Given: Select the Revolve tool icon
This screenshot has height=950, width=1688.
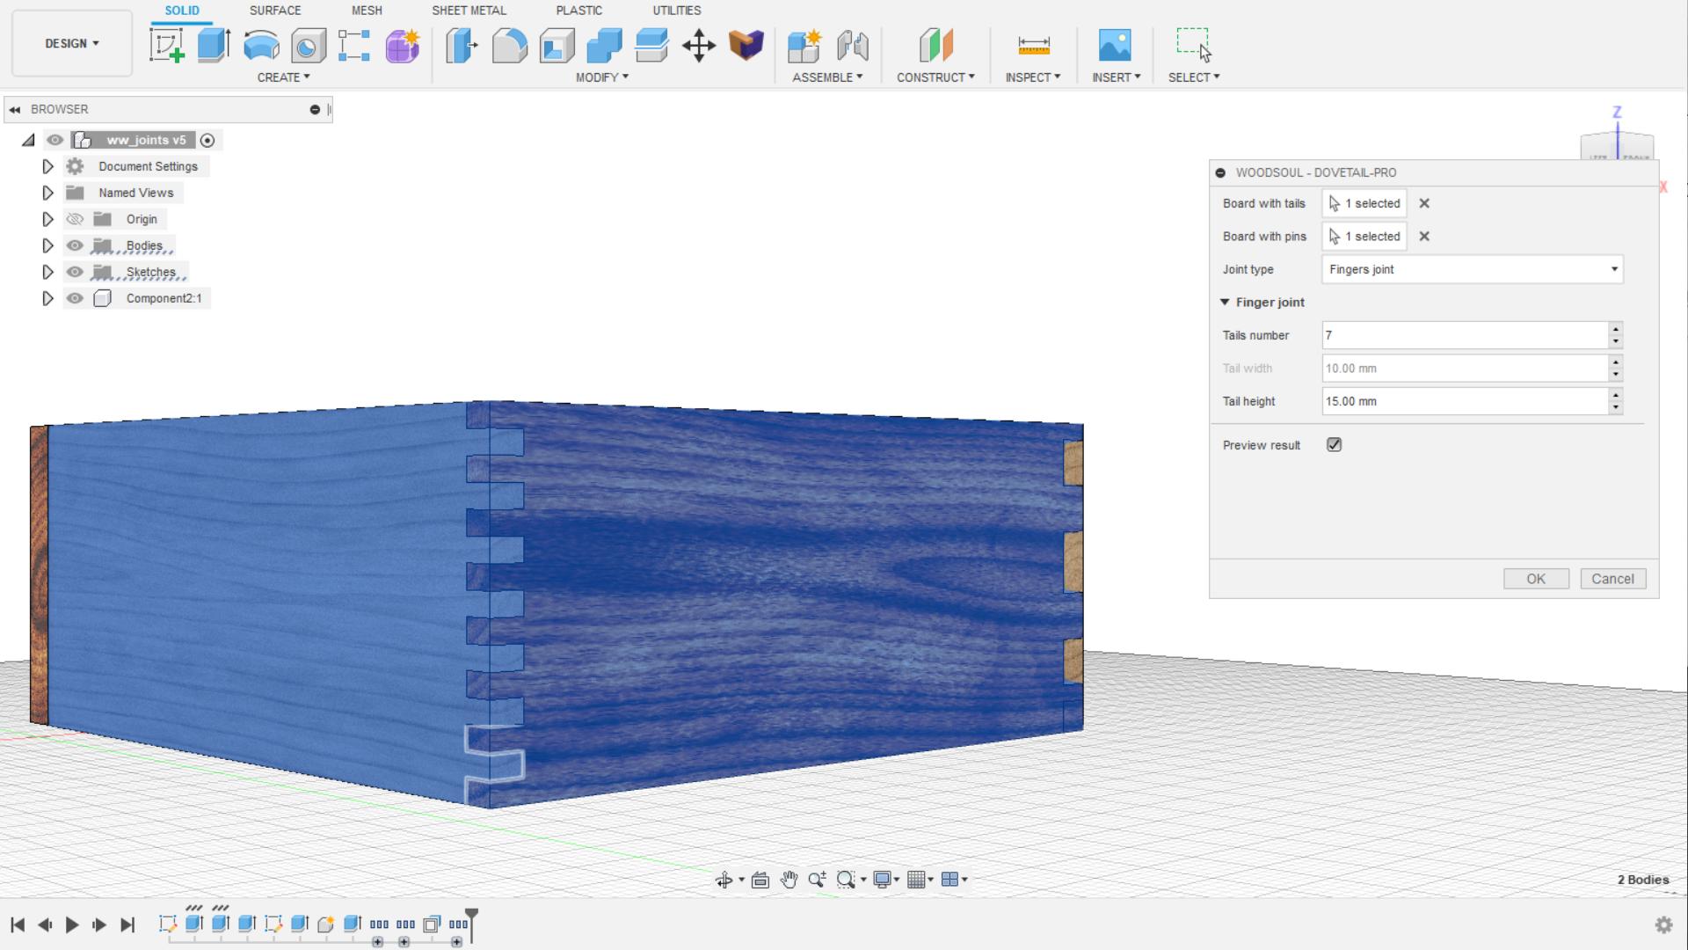Looking at the screenshot, I should point(261,45).
